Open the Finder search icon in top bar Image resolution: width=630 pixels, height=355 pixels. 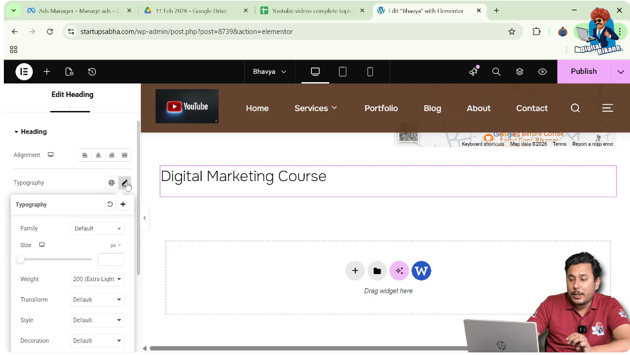[x=496, y=72]
